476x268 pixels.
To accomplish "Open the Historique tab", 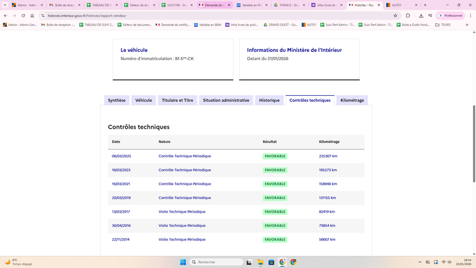I will coord(269,100).
